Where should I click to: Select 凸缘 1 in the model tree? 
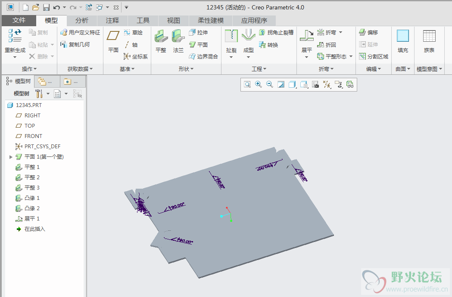28,198
